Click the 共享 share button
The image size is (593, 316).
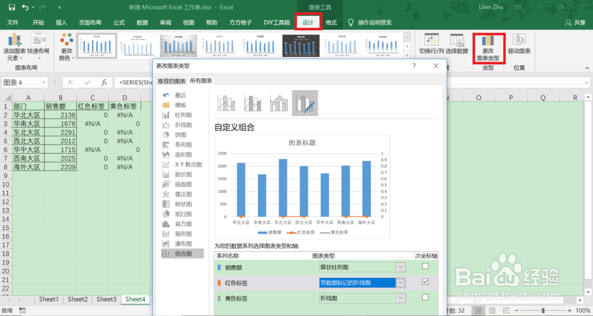click(575, 23)
